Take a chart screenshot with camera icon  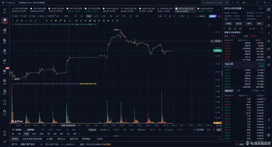(165, 16)
